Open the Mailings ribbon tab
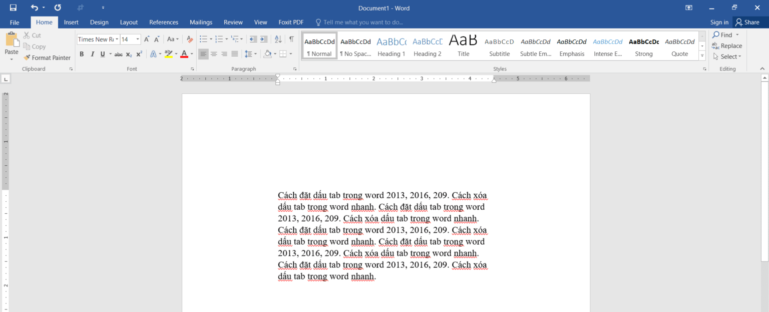This screenshot has height=312, width=769. pos(201,22)
